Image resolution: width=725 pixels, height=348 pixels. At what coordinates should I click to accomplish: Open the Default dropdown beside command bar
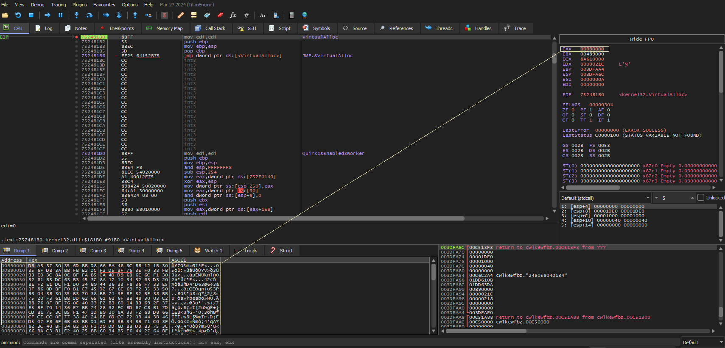coord(703,342)
